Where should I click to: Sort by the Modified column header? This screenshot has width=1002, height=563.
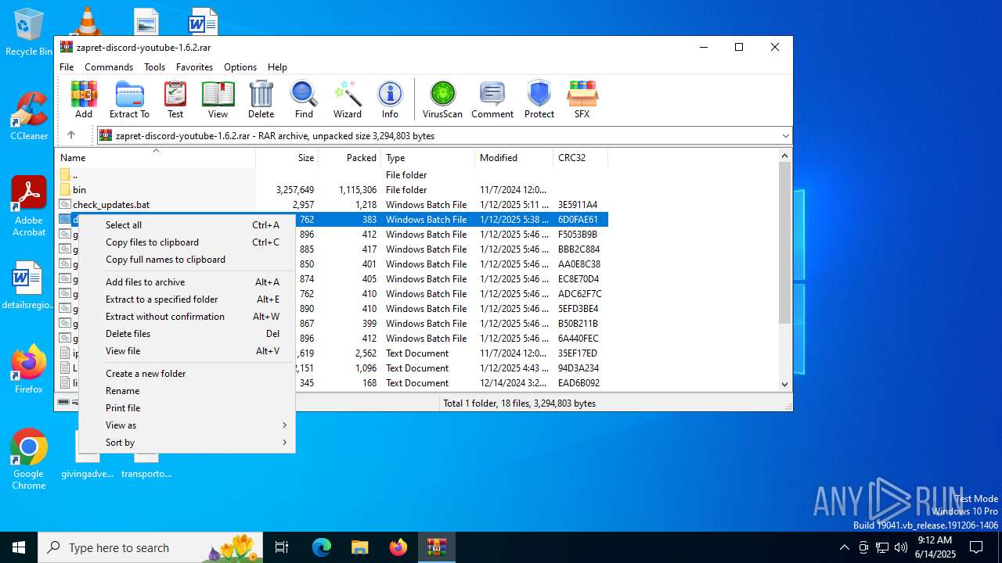514,158
